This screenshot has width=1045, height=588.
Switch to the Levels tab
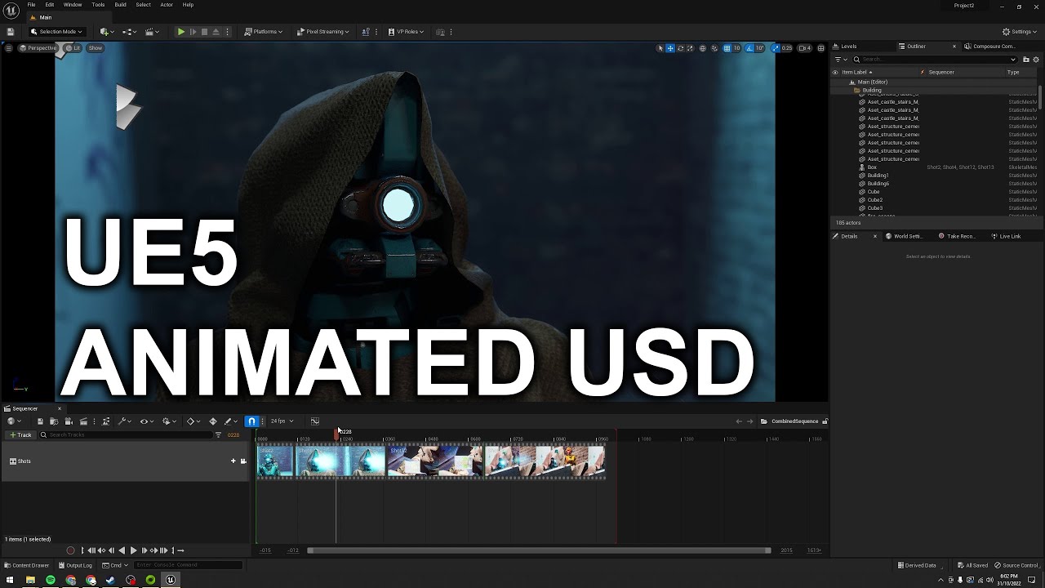(x=845, y=47)
